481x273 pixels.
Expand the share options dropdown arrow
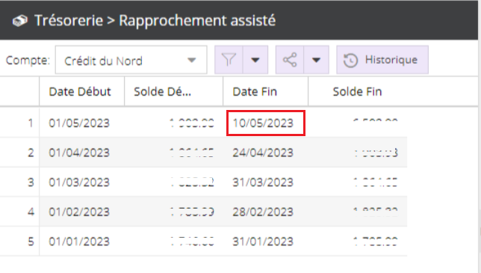click(x=316, y=60)
